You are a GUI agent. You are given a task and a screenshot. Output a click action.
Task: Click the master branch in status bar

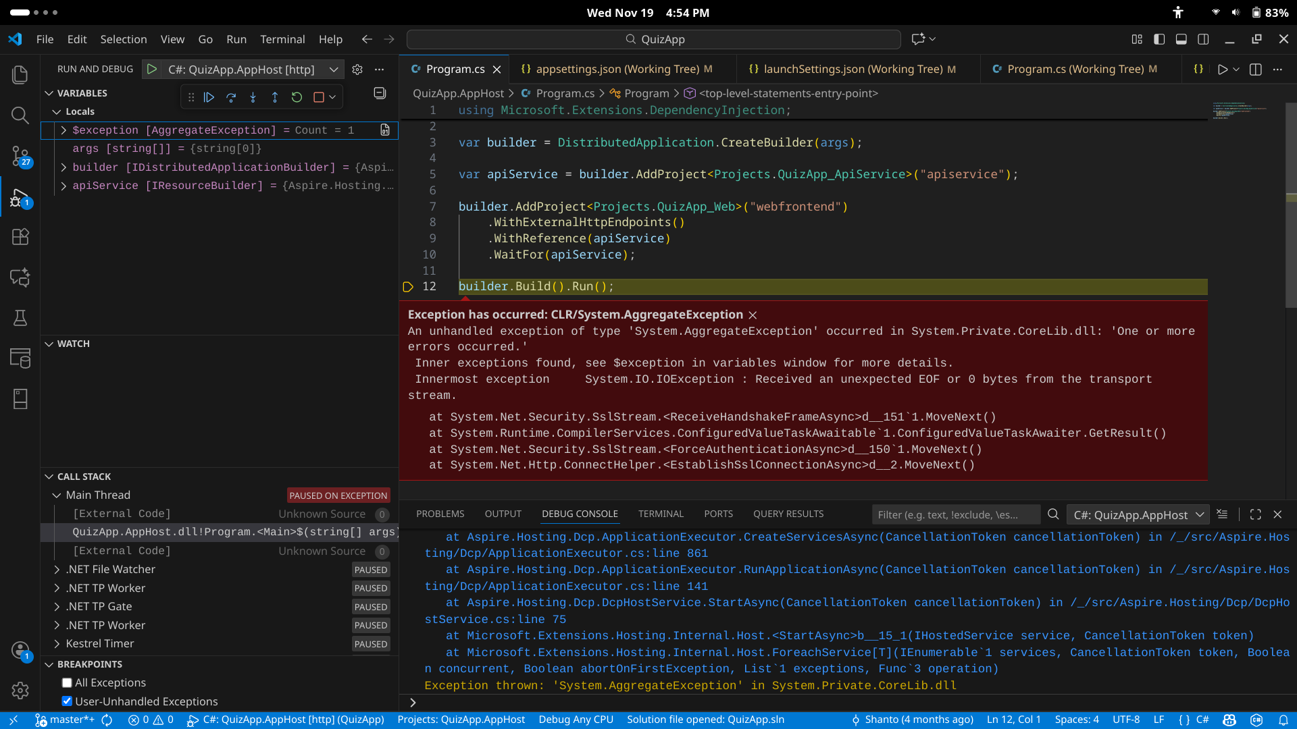(72, 720)
